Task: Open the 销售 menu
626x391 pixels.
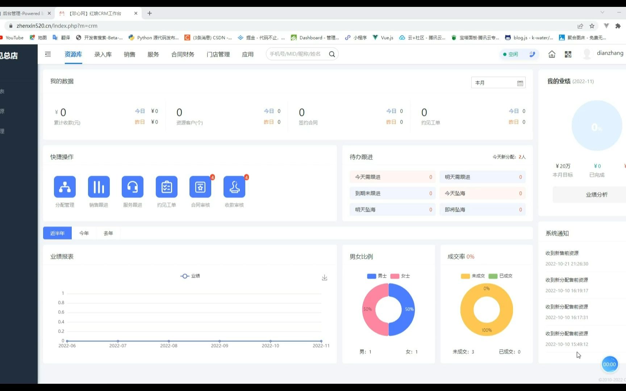Action: pos(129,55)
